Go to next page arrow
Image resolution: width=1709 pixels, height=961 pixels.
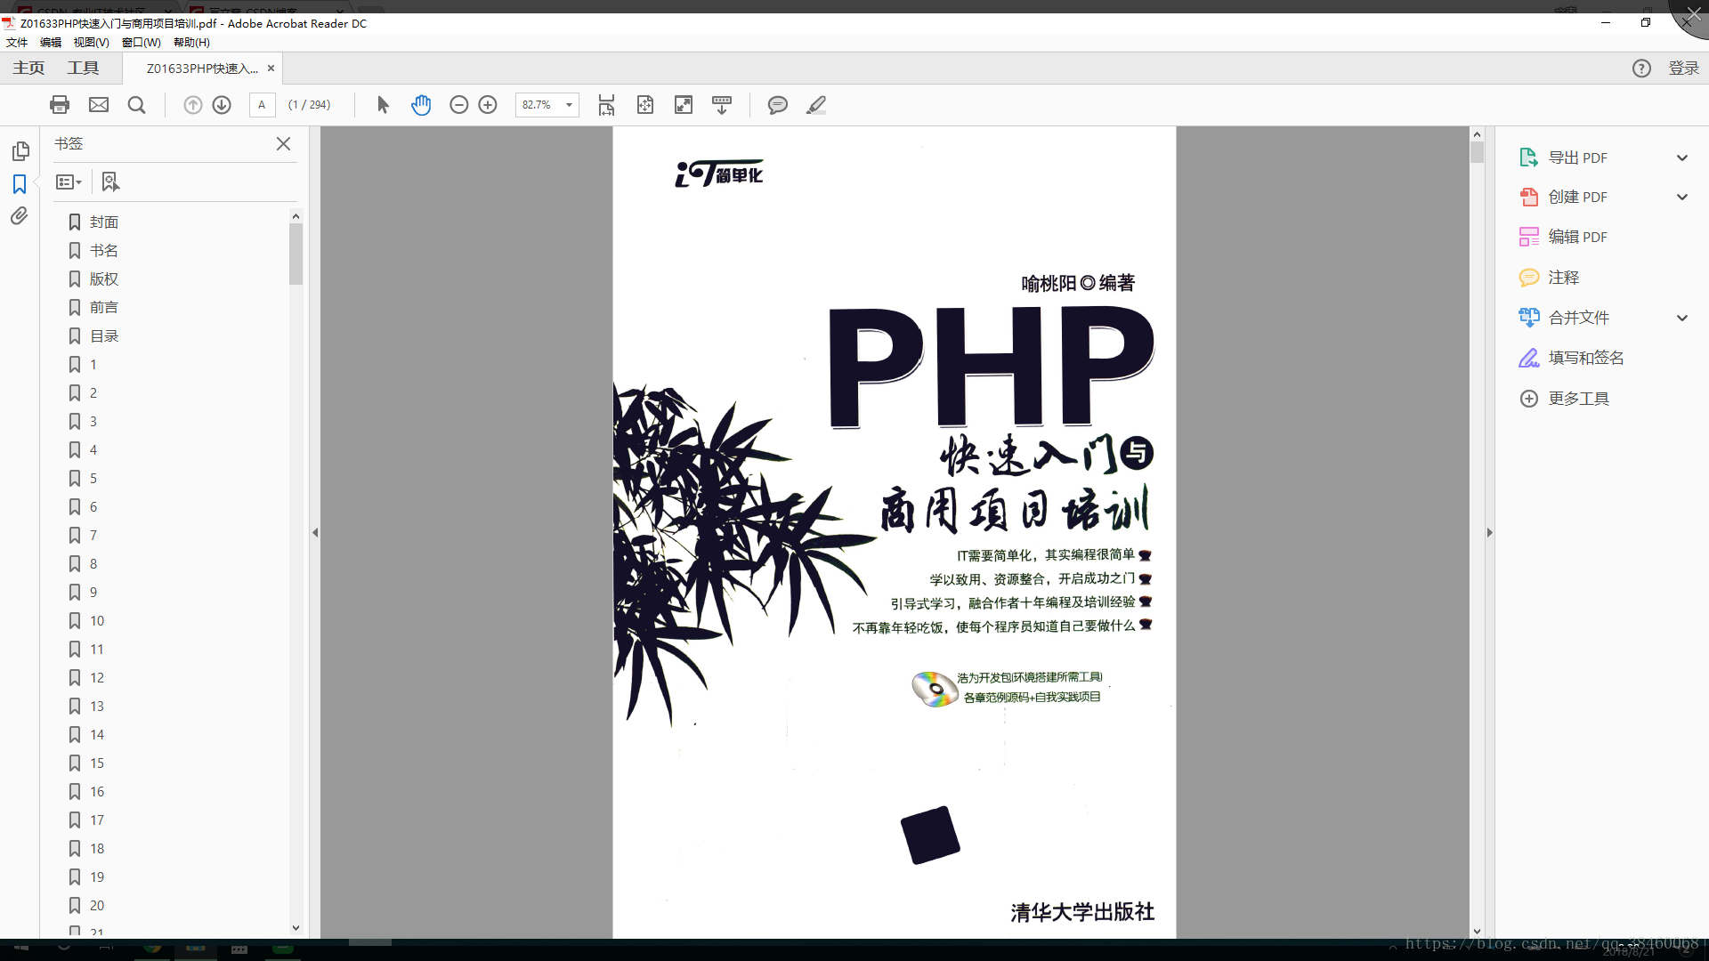pyautogui.click(x=222, y=105)
